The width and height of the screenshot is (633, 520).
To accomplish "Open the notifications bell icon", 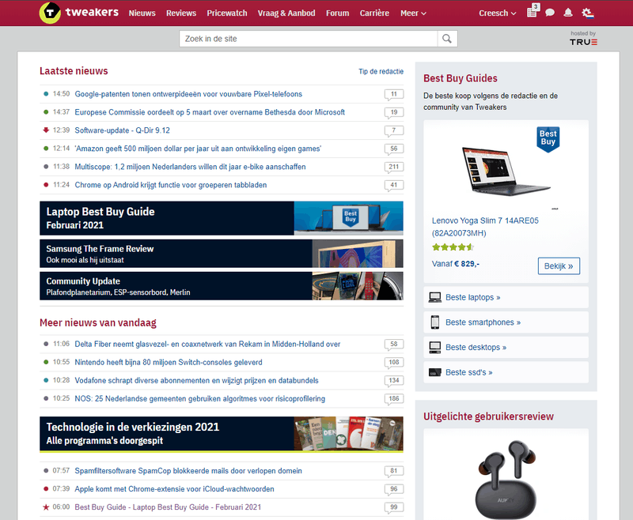I will 568,13.
